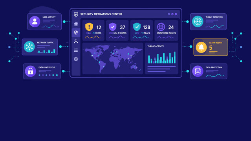Click the endpoint status dots row

coord(48,75)
